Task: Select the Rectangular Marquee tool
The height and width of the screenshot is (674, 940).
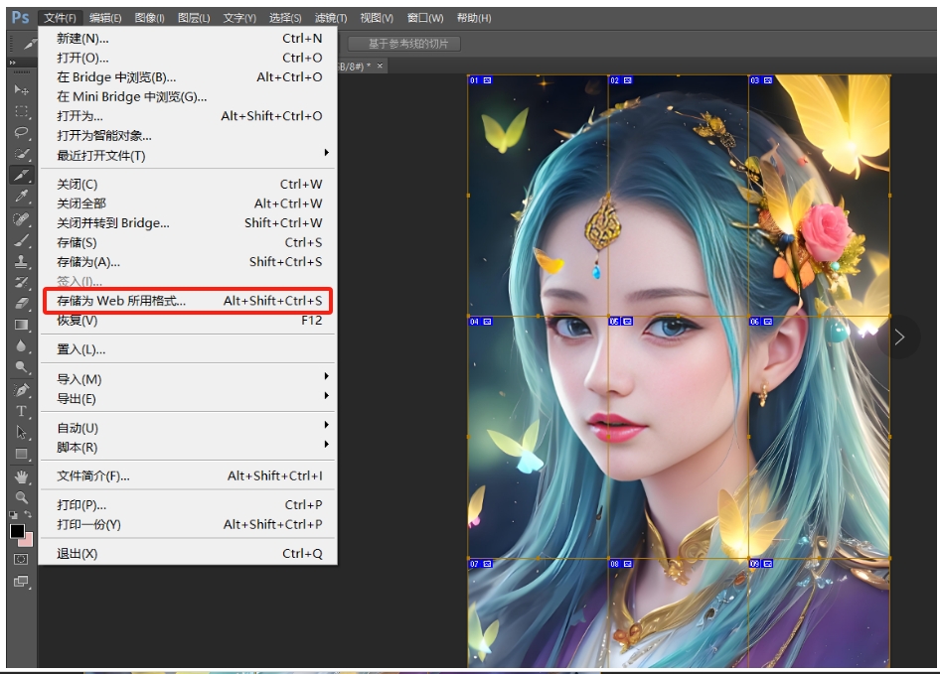Action: point(22,111)
